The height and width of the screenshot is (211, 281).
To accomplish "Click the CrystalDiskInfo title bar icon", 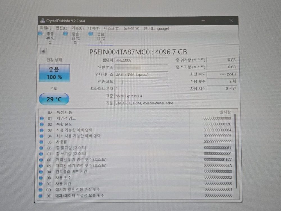I will click(42, 21).
